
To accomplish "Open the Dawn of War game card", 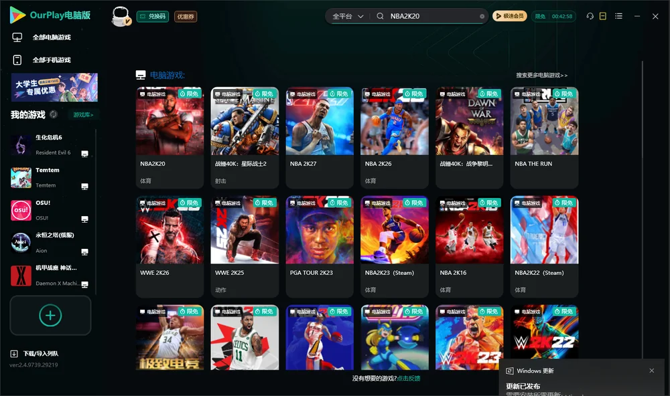I will (469, 137).
